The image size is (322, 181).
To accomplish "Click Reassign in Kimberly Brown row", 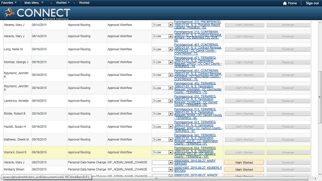I will 288,169.
